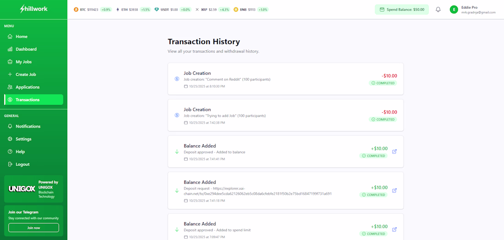Click the Shillwork logo
The image size is (504, 240).
point(33,9)
